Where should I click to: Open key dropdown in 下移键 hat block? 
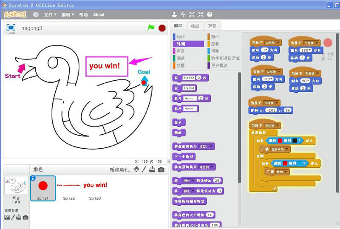tap(311, 43)
